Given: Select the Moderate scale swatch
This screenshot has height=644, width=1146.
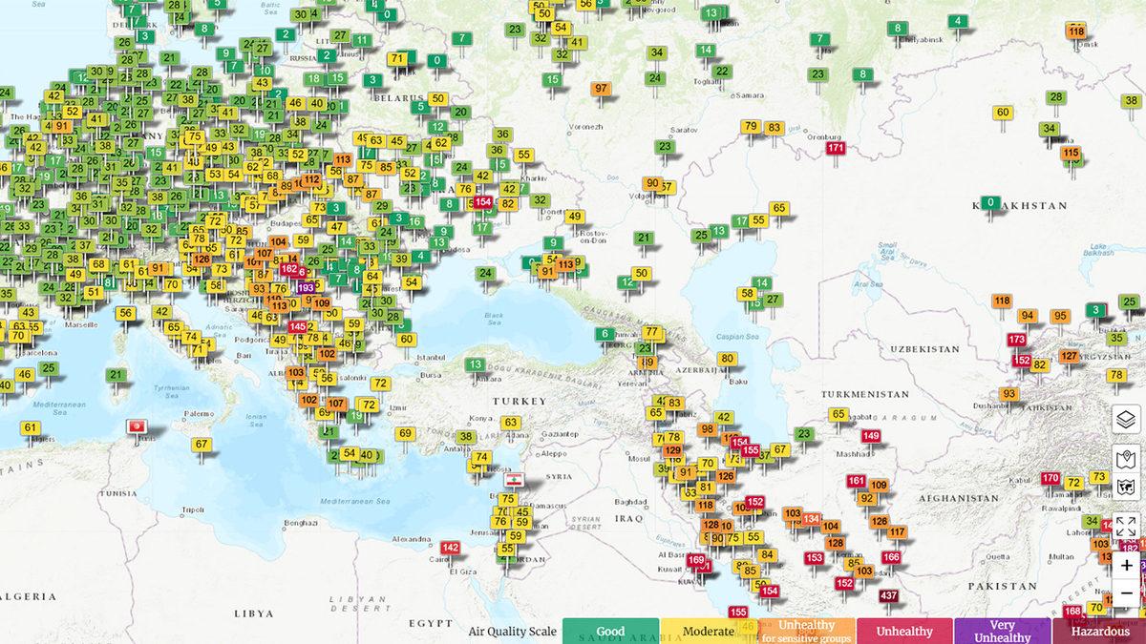Looking at the screenshot, I should (709, 631).
